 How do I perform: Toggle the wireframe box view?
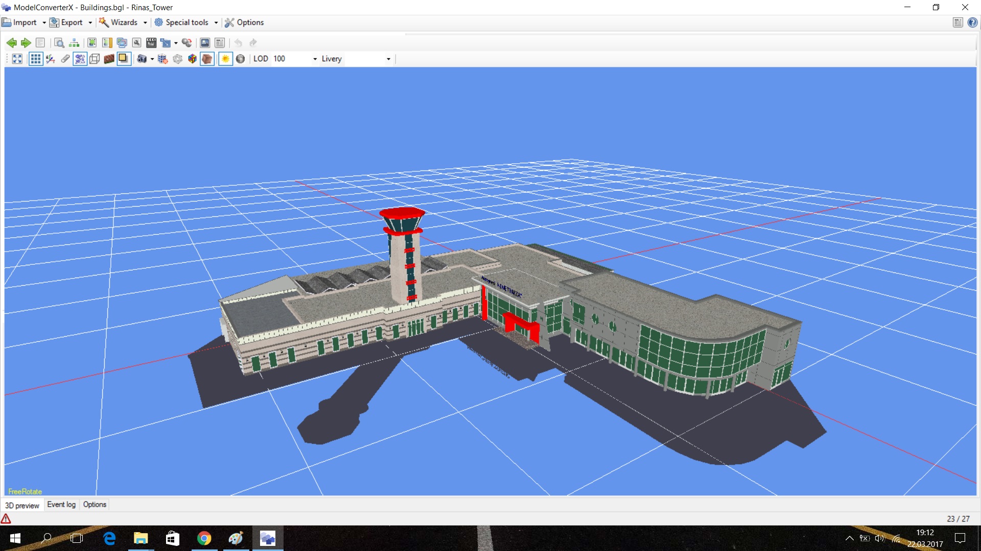click(95, 59)
